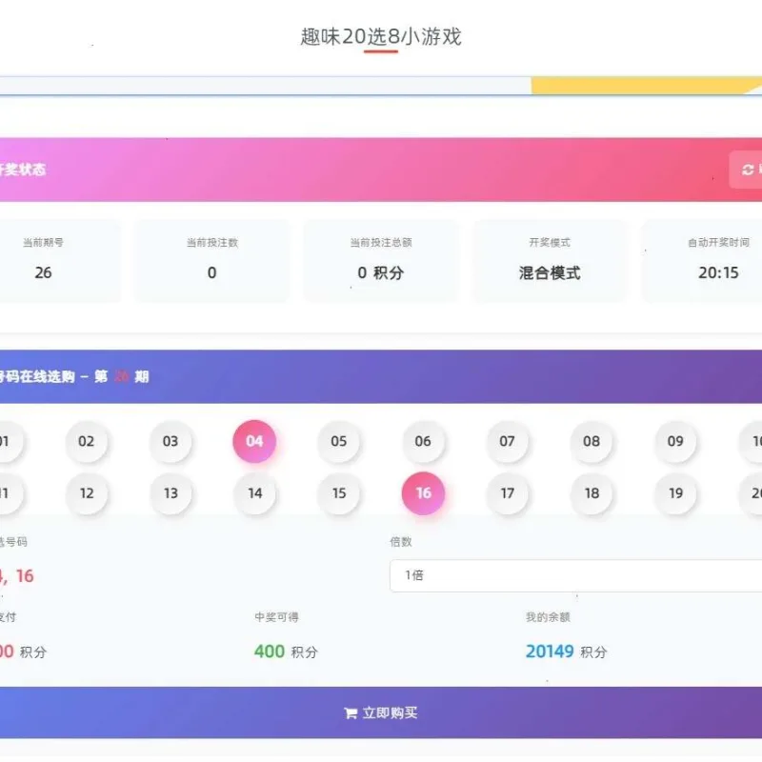
Task: Click the auto-draw time 20:15
Action: click(x=718, y=272)
